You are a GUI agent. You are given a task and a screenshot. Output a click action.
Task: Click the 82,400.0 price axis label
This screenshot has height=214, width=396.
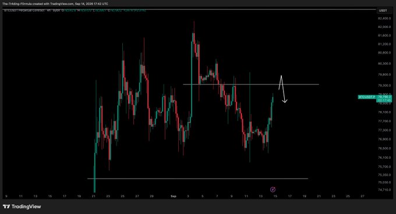384,19
